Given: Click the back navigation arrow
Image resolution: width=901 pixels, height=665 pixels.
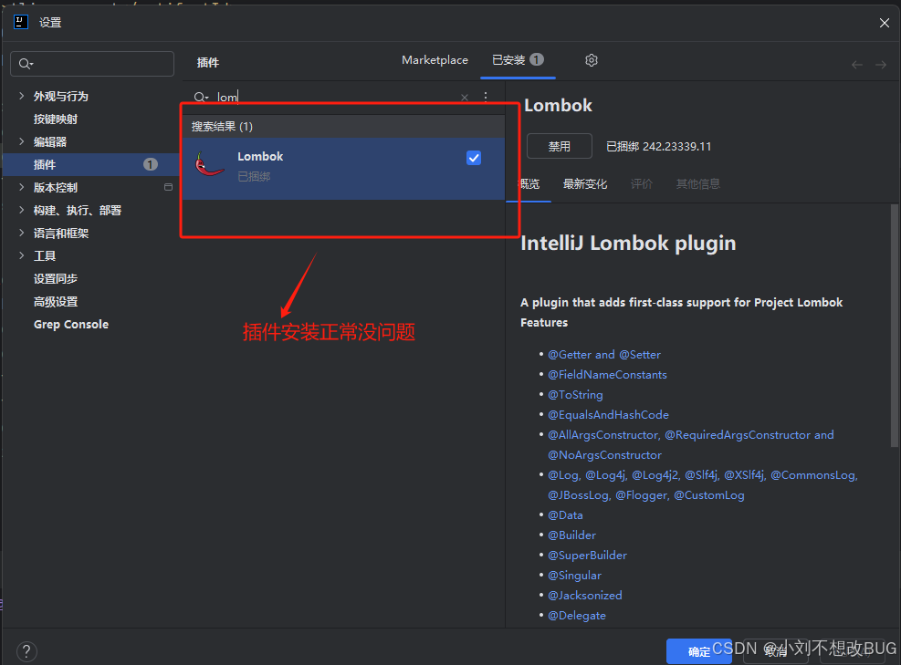Looking at the screenshot, I should coord(856,64).
